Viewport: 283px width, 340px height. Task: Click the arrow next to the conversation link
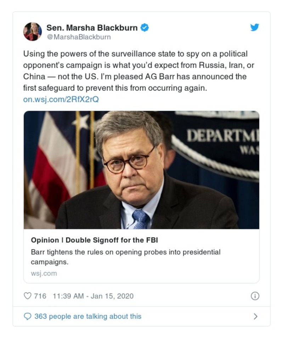257,316
